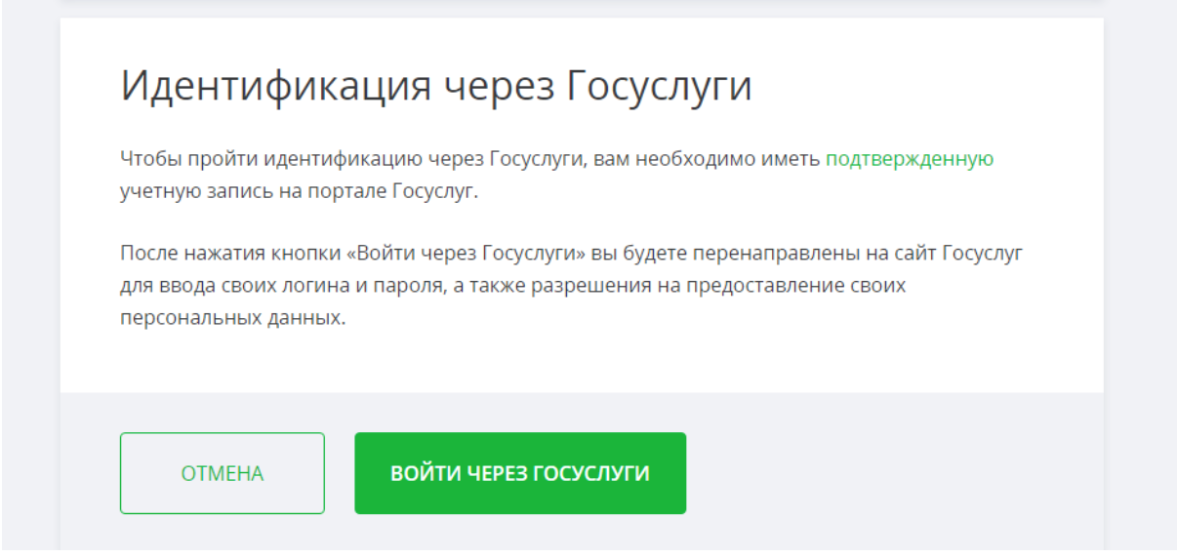Viewport: 1177px width, 558px height.
Task: Open the green подтвержденную link
Action: pos(910,158)
